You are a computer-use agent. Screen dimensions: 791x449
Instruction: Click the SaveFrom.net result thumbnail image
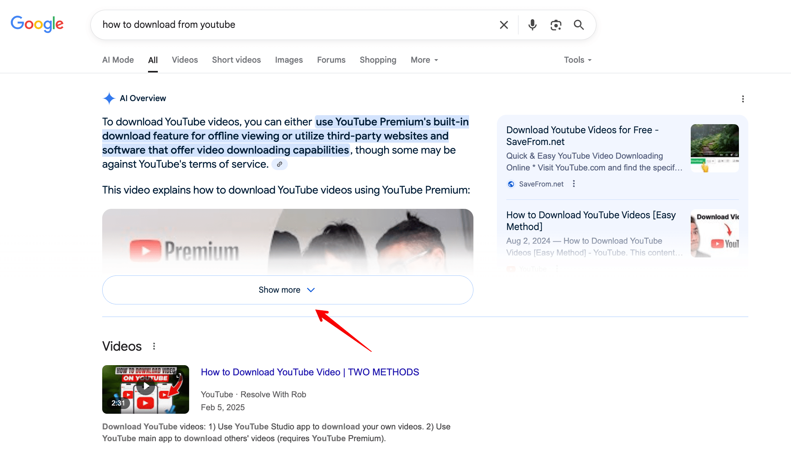click(x=715, y=148)
